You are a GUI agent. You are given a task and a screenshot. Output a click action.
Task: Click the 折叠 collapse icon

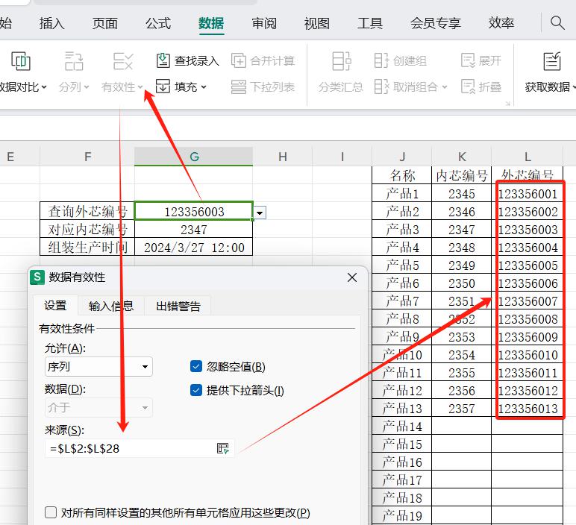pos(469,87)
